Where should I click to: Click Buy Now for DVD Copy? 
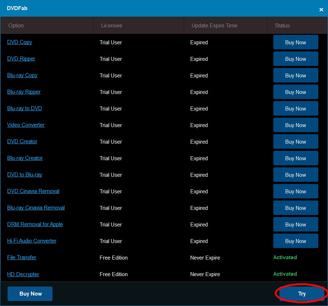tap(296, 42)
